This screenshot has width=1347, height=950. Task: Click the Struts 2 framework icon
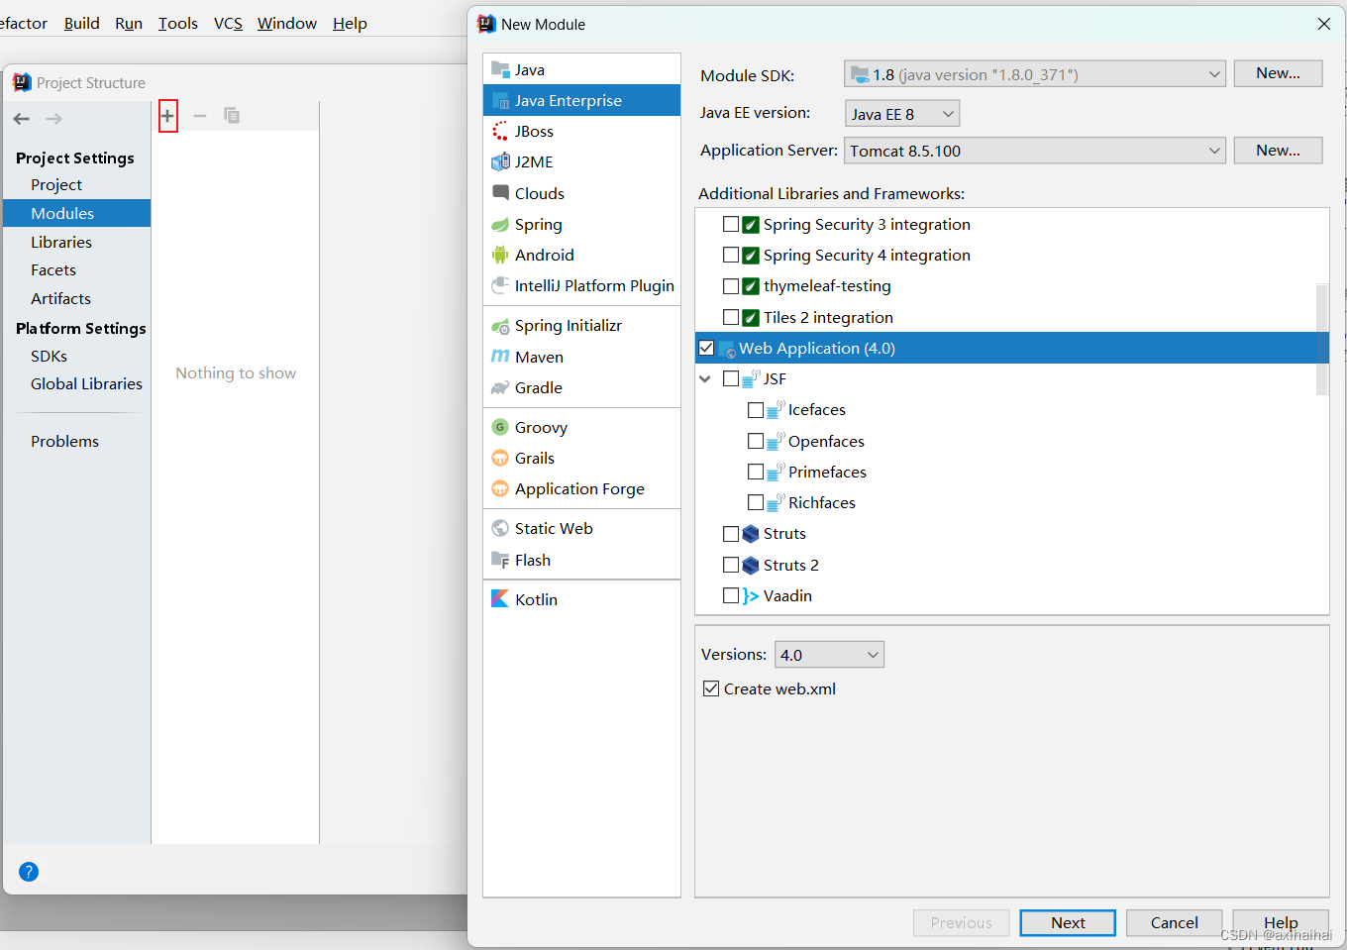pos(751,565)
